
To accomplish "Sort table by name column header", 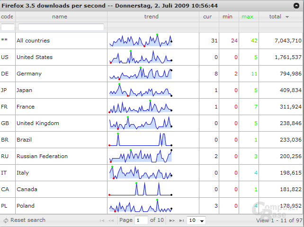I will pyautogui.click(x=60, y=17).
